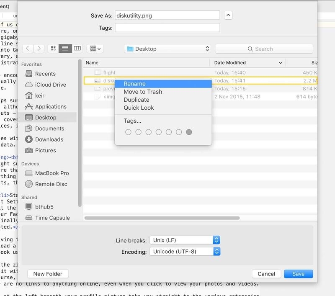Collapse the expanded save dialog chevron
This screenshot has width=335, height=296.
point(228,15)
